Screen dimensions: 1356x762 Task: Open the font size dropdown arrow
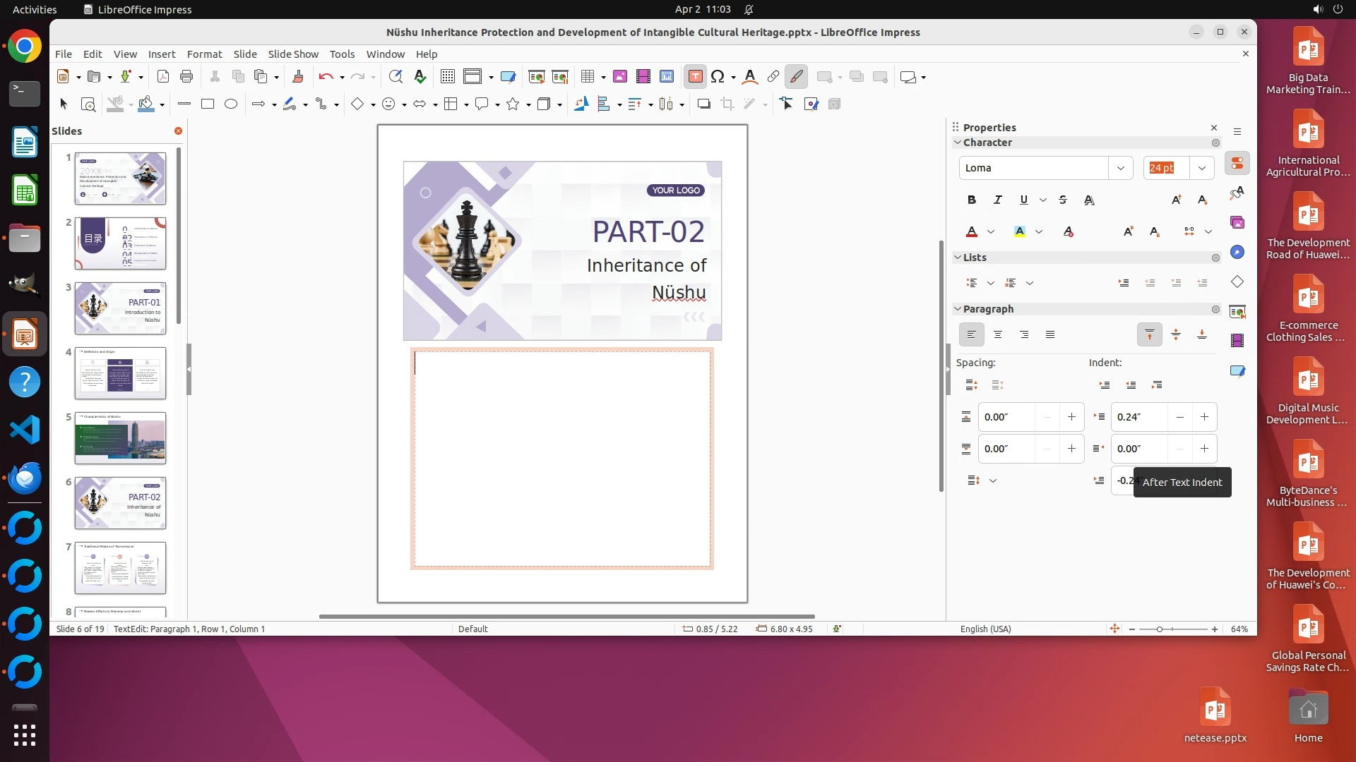(x=1201, y=168)
